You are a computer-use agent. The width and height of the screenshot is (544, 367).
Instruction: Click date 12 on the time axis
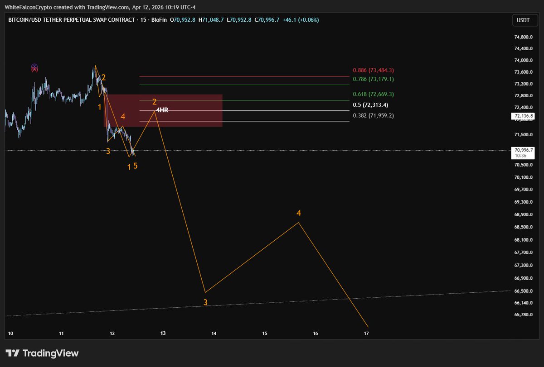pyautogui.click(x=112, y=334)
